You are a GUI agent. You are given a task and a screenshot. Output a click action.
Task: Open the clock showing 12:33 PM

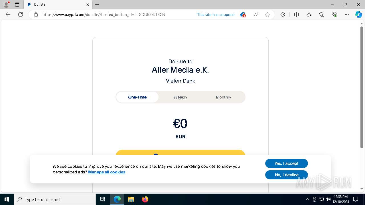[341, 199]
